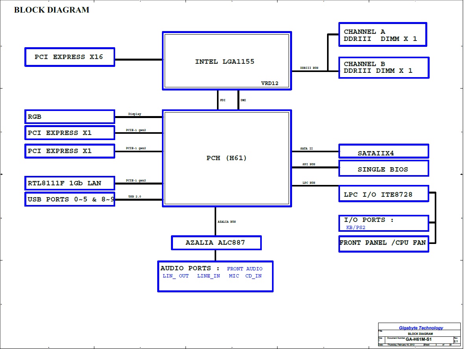The image size is (465, 349).
Task: Select the I/O PORTS KB/PS2 box
Action: (x=384, y=223)
